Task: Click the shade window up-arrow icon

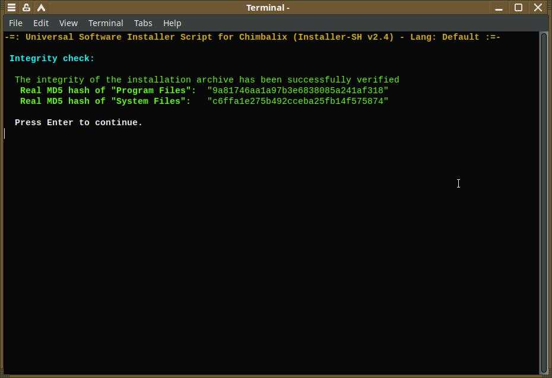Action: click(x=41, y=8)
